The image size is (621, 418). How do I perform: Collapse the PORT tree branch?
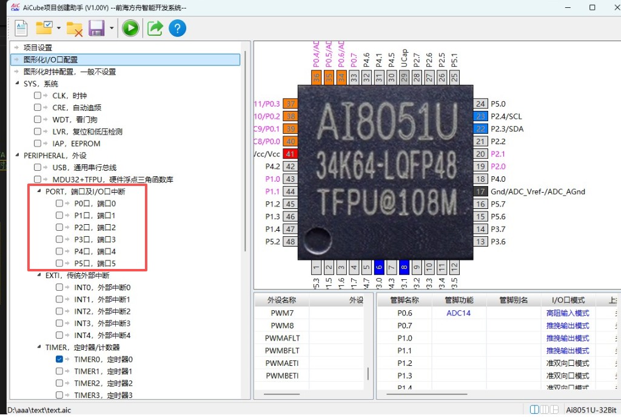[40, 191]
